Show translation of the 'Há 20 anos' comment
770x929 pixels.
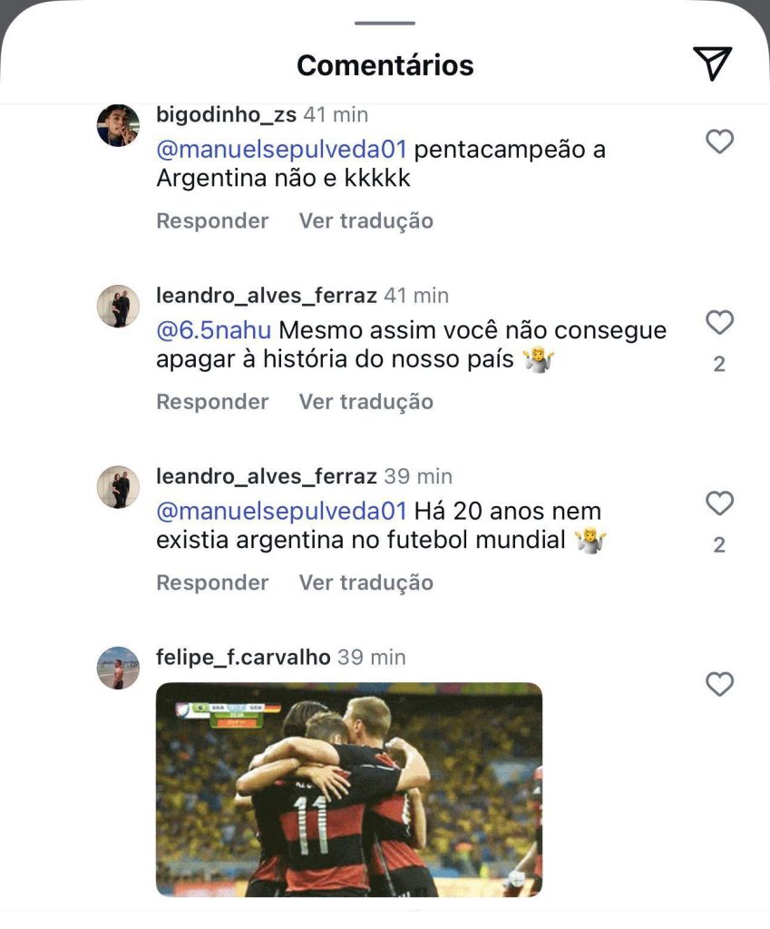tap(366, 582)
